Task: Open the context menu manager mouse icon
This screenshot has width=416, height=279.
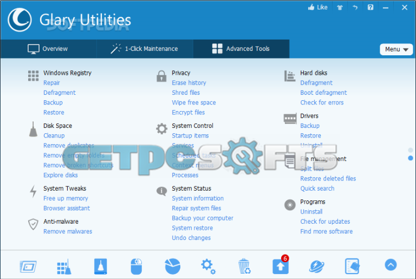Action: tap(136, 266)
